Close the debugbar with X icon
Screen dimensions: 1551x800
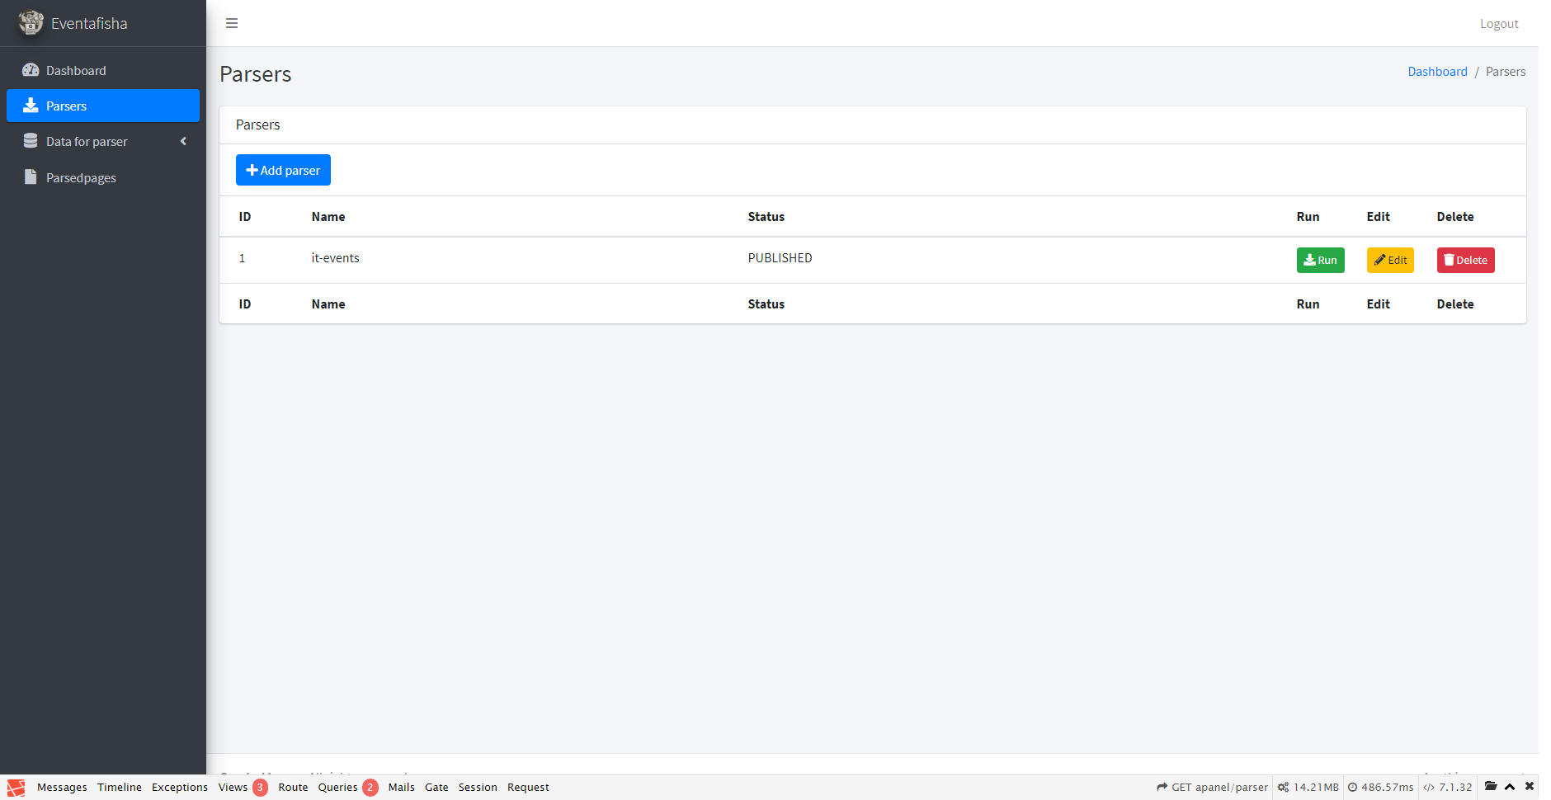[x=1530, y=787]
